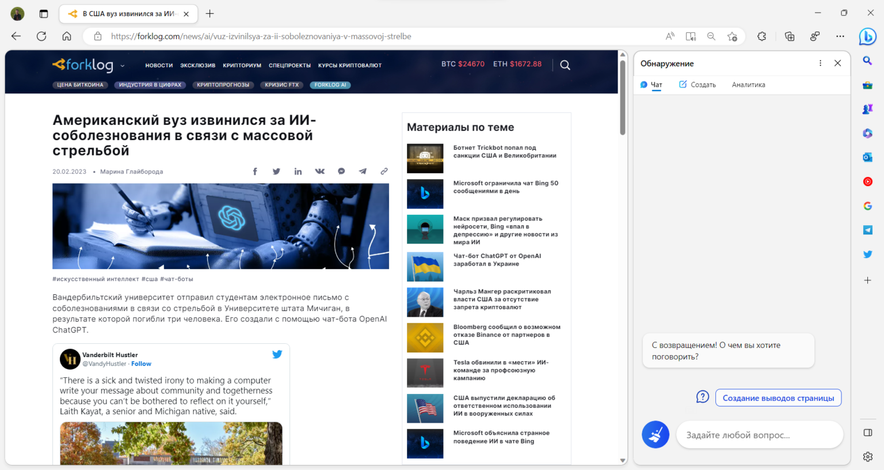Click the Создание выводов страницы button
The width and height of the screenshot is (884, 470).
click(778, 397)
